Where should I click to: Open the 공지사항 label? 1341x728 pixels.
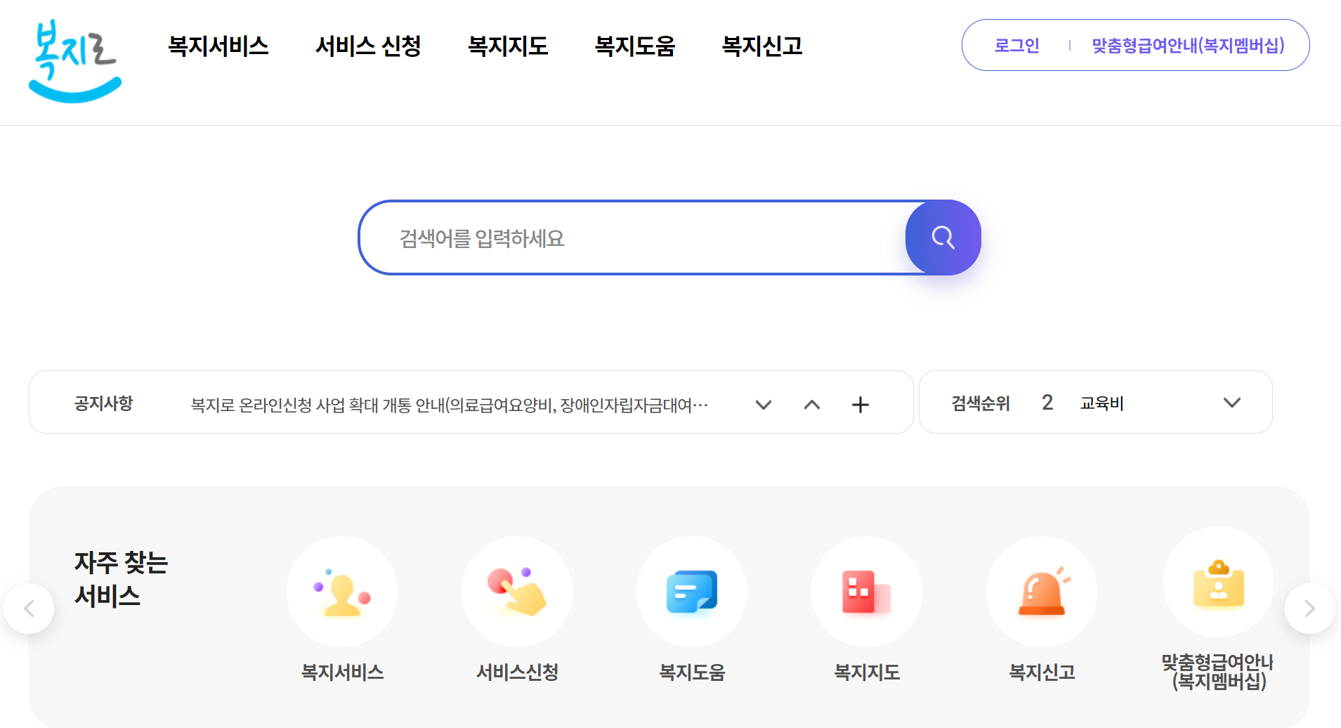pos(104,403)
